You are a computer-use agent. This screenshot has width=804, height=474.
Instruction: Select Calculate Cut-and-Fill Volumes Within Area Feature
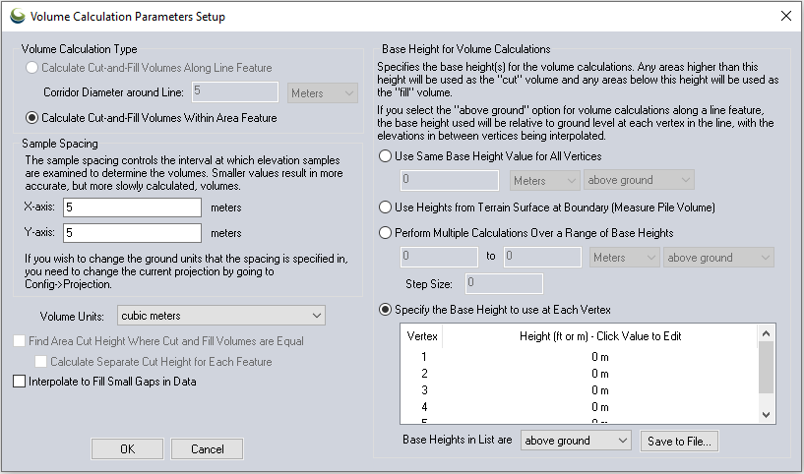point(32,118)
